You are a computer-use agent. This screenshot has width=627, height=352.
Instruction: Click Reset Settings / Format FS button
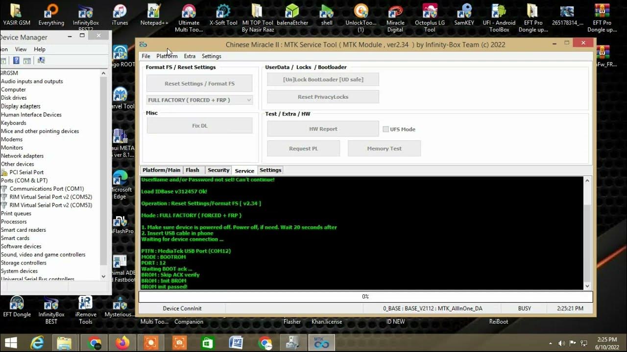coord(199,84)
